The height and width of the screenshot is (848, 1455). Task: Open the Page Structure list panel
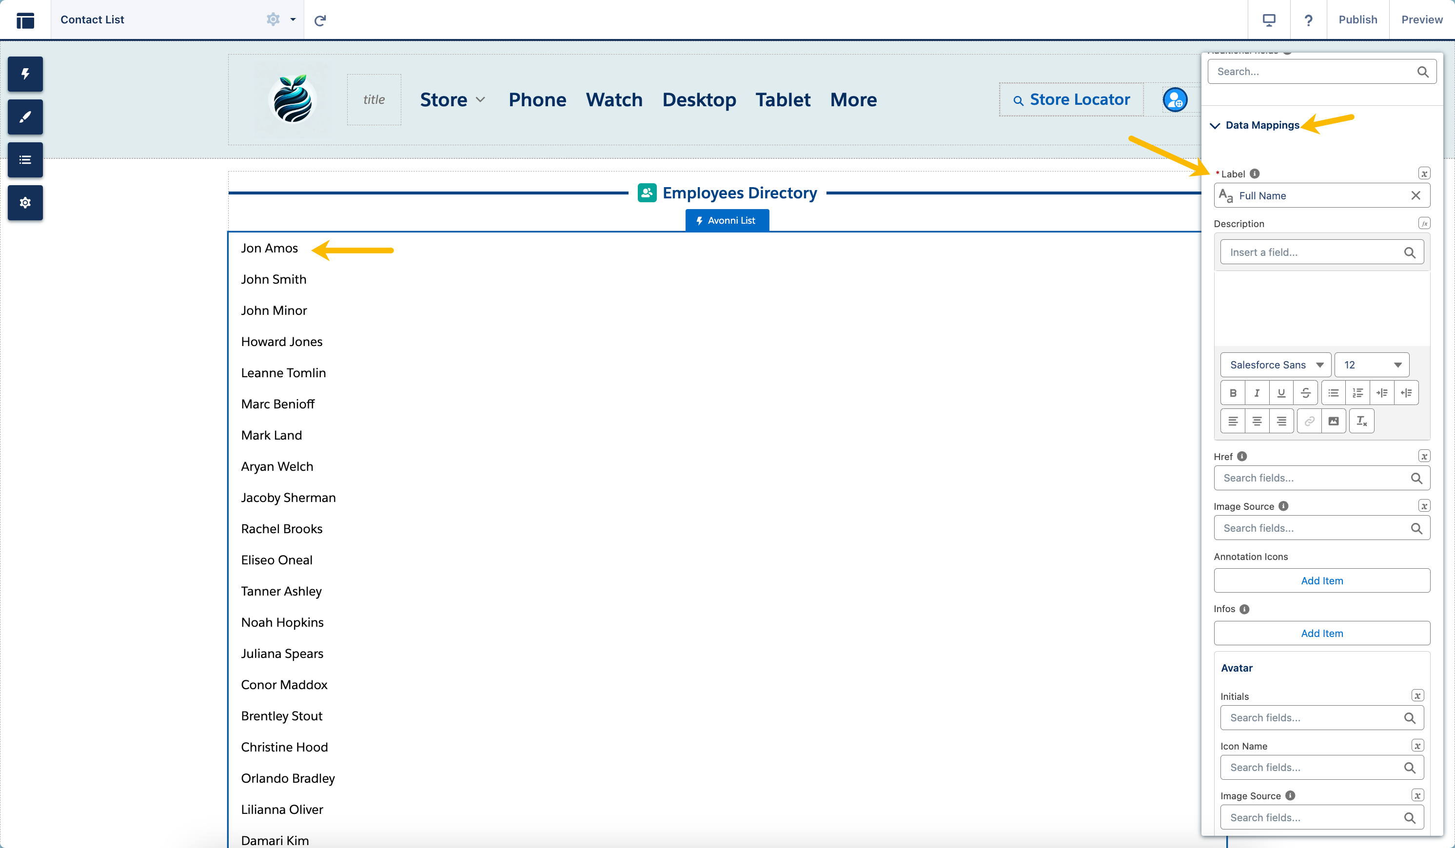tap(25, 160)
